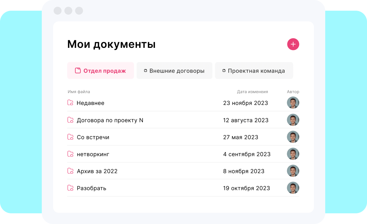
Task: Click the author avatar next to Недавнее
Action: (x=293, y=103)
